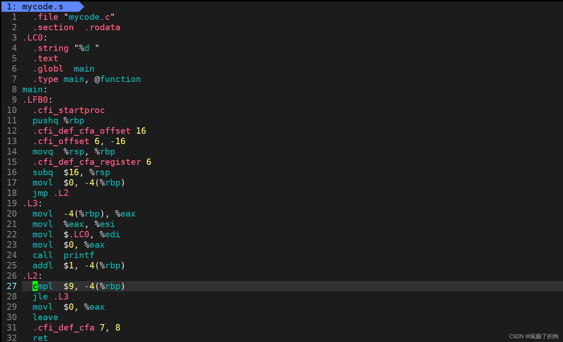The width and height of the screenshot is (563, 342).
Task: Click the .L3: label
Action: (32, 203)
